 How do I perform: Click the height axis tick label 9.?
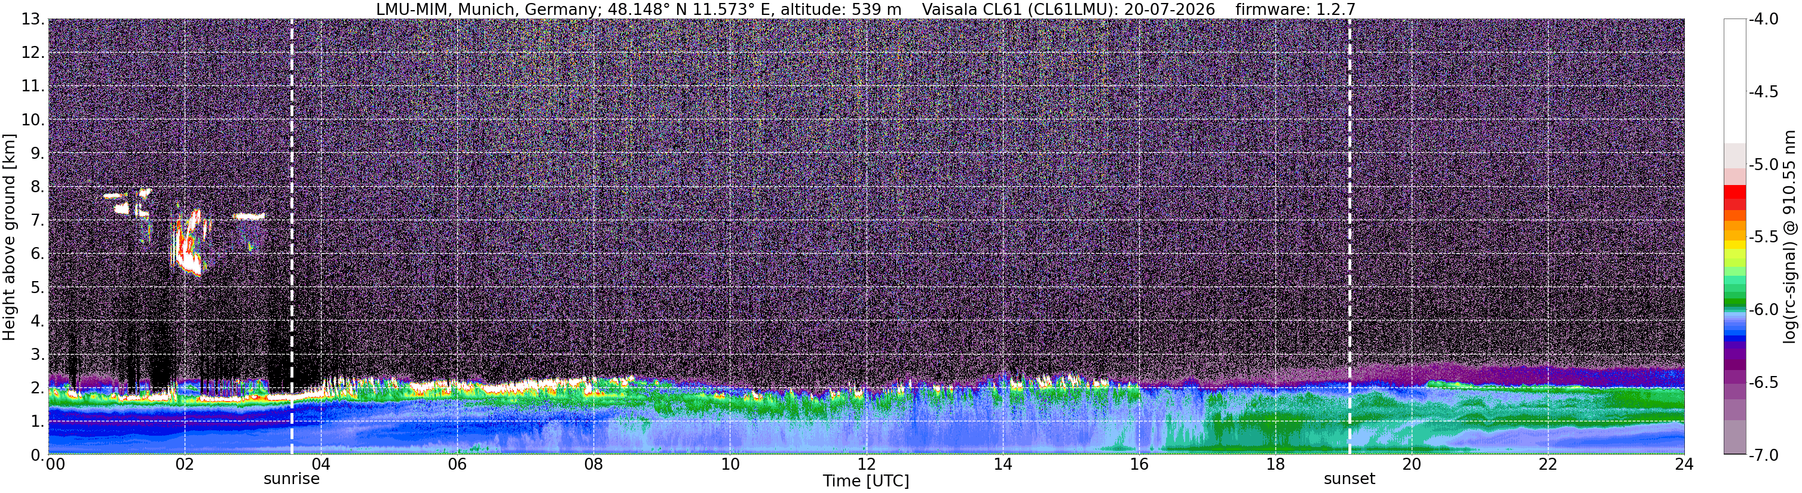click(x=36, y=153)
